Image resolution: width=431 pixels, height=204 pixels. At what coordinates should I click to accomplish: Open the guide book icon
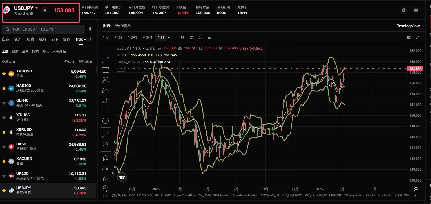(x=416, y=10)
